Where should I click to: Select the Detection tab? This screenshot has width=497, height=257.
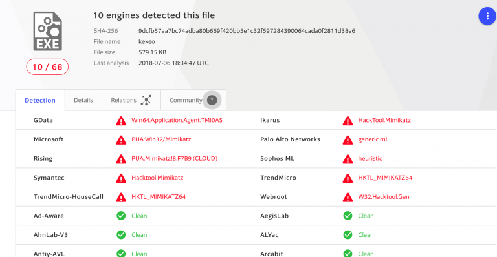[40, 100]
